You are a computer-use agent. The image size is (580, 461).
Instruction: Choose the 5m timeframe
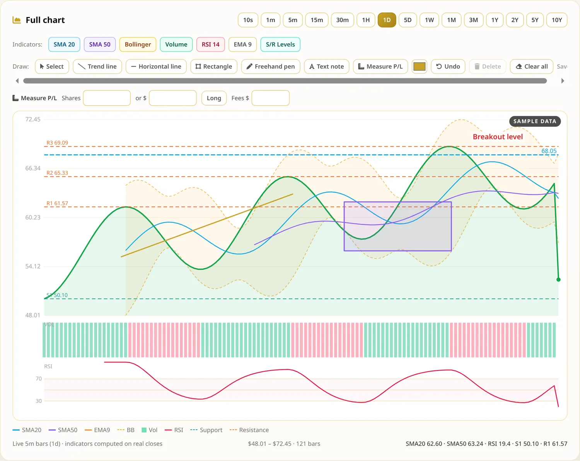click(293, 20)
